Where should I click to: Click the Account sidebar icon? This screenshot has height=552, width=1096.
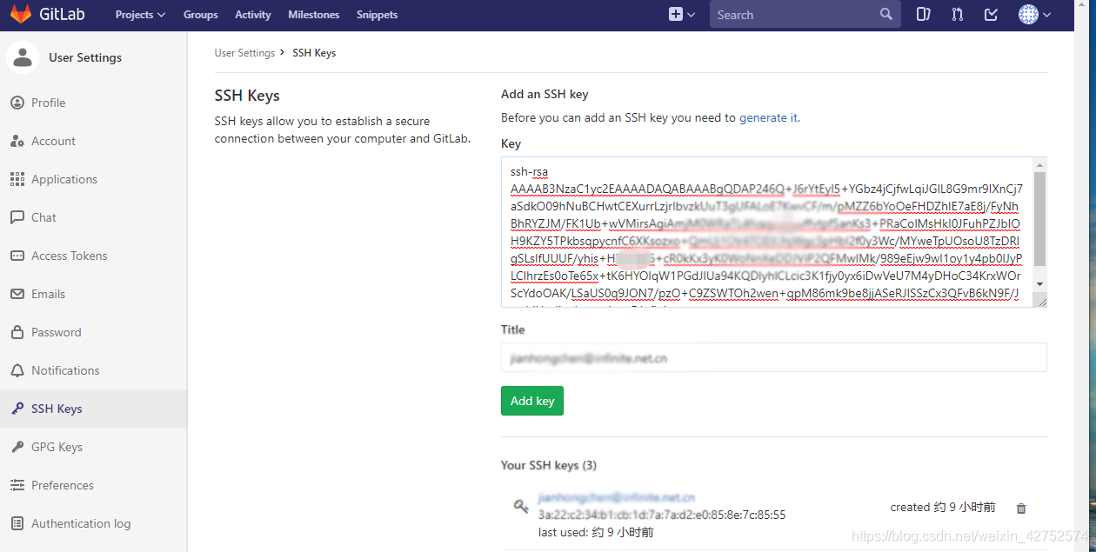pos(17,141)
